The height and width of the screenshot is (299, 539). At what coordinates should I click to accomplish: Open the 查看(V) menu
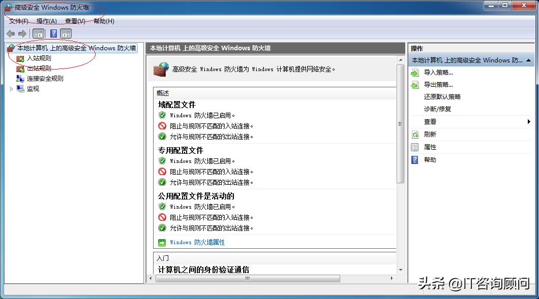[75, 21]
